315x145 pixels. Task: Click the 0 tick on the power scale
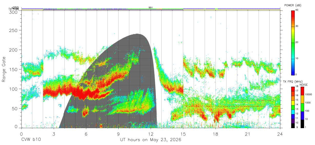pyautogui.click(x=296, y=74)
